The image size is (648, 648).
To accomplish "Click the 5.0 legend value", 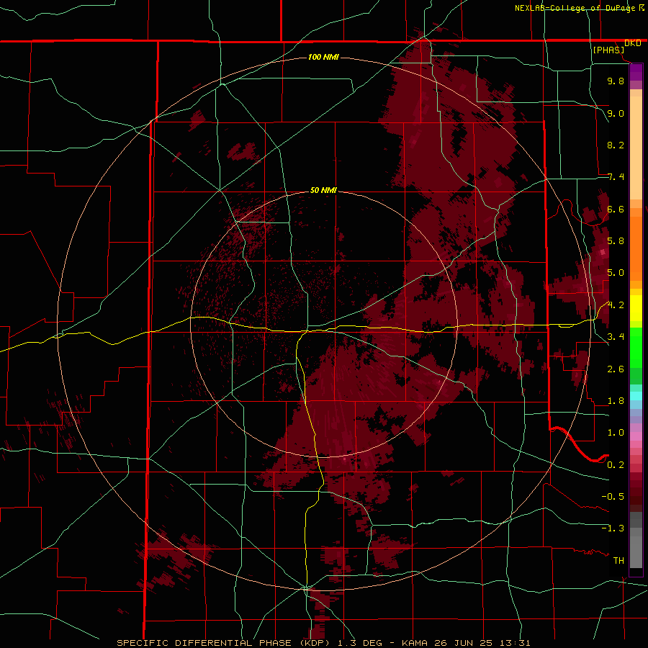I will click(x=616, y=273).
